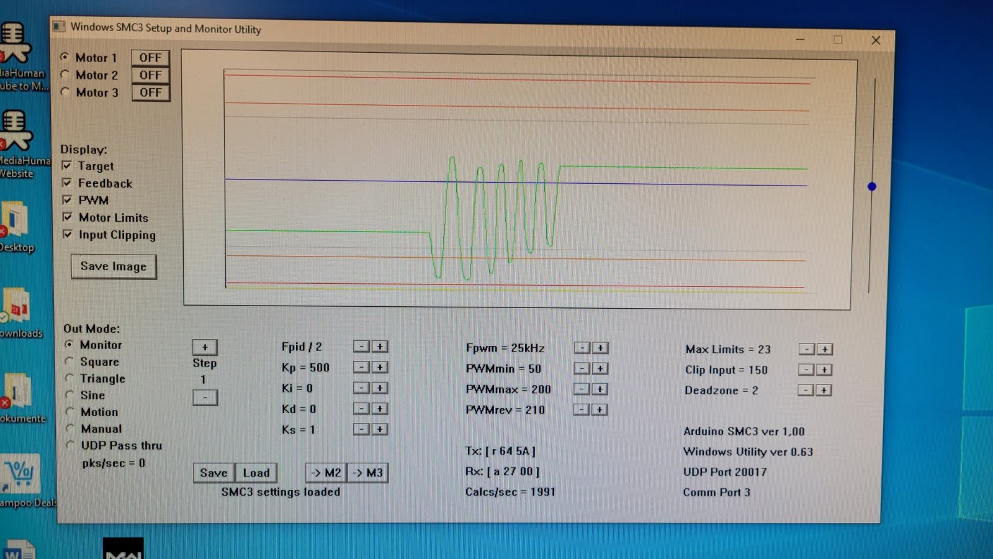
Task: Increase Step with plus button
Action: point(205,347)
